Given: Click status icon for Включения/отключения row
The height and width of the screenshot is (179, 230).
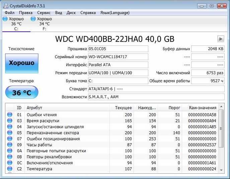Looking at the screenshot, I should [x=10, y=163].
